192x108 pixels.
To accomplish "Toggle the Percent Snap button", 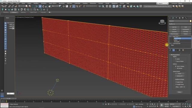I will pos(77,6).
